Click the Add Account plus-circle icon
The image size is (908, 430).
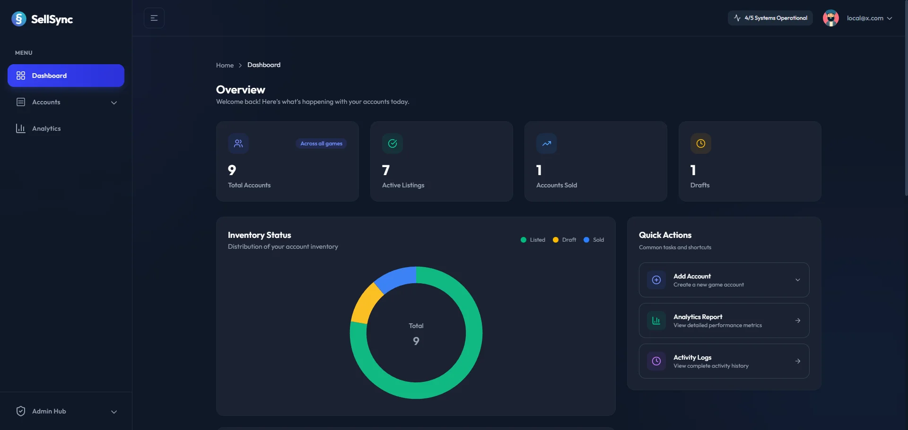coord(656,279)
